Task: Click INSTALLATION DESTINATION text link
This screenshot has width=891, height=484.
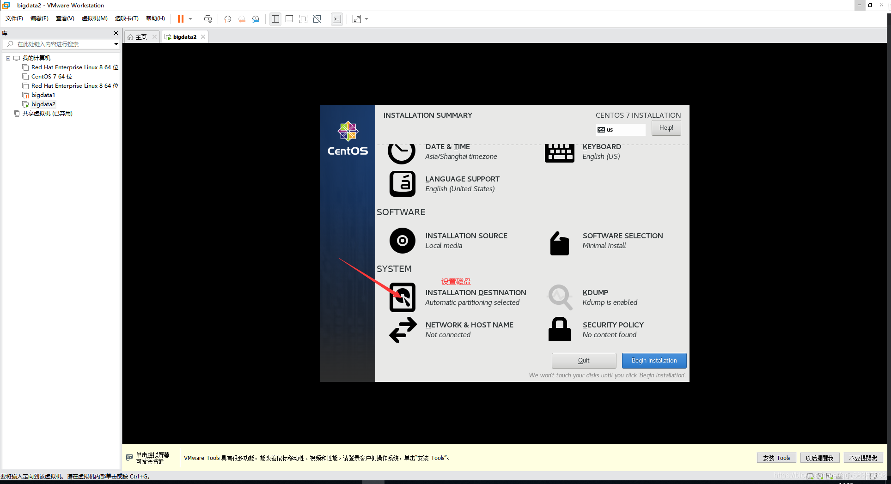Action: pyautogui.click(x=476, y=293)
